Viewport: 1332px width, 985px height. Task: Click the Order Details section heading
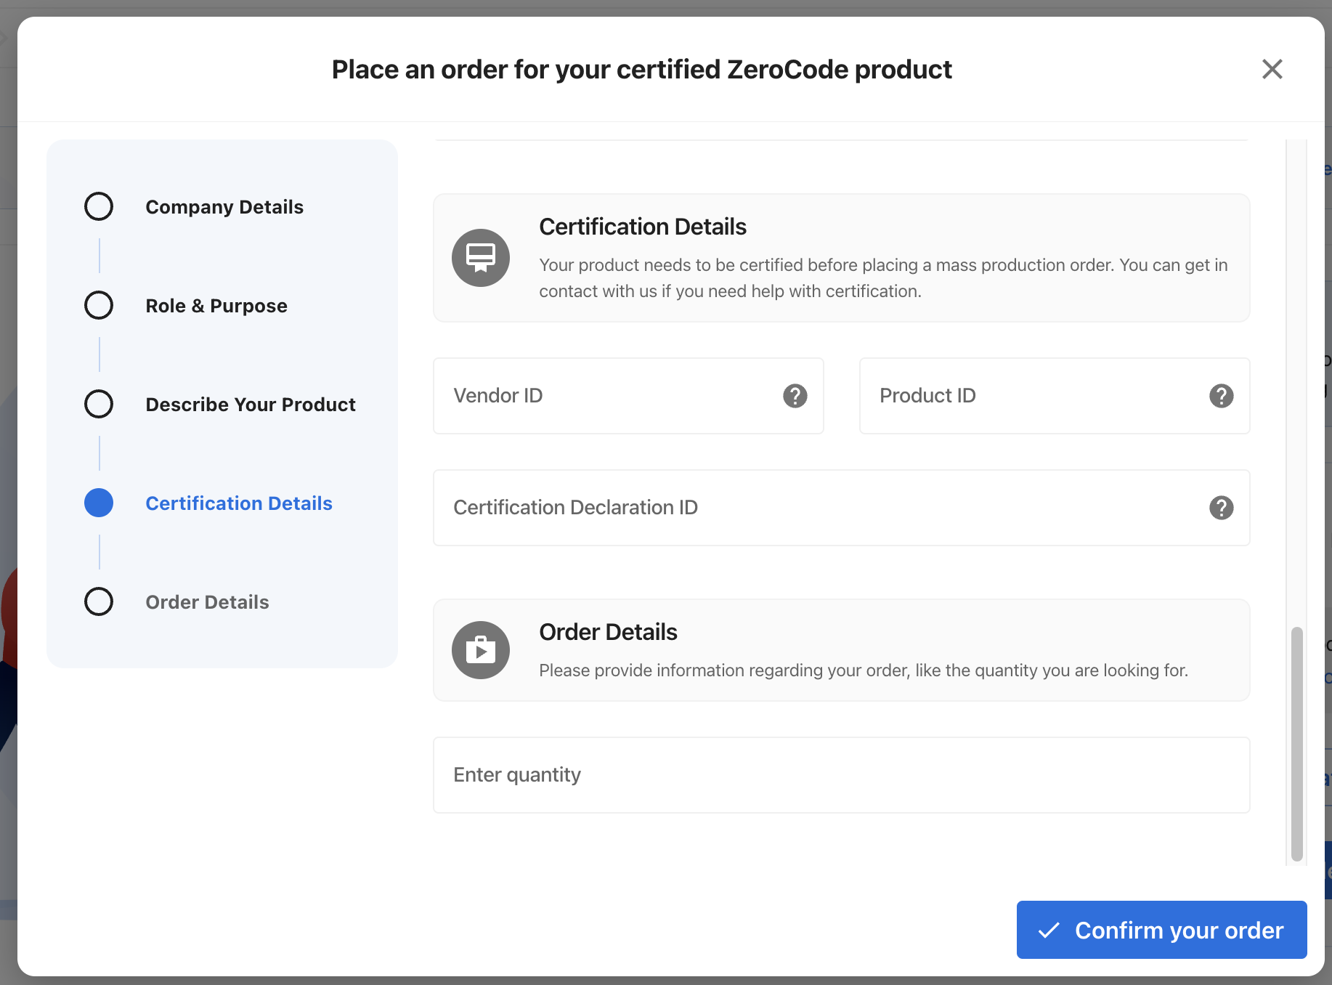[608, 632]
